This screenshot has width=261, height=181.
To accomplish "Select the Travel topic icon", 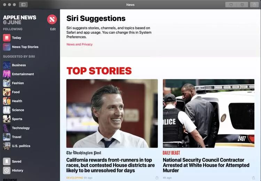I will tap(7, 137).
